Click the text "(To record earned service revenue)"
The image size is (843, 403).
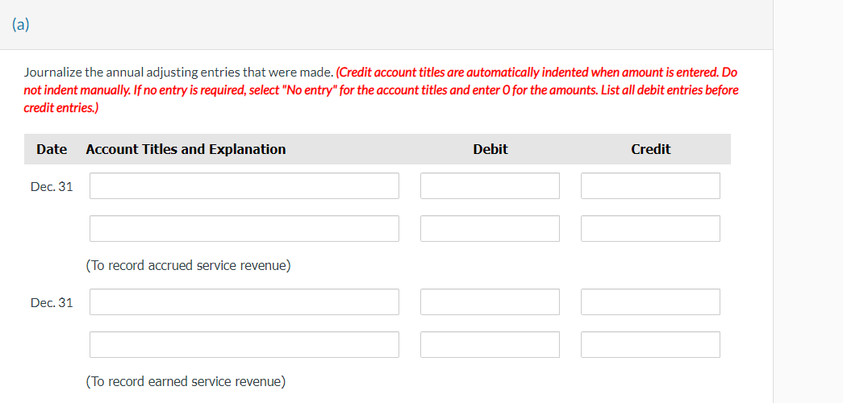[x=186, y=381]
